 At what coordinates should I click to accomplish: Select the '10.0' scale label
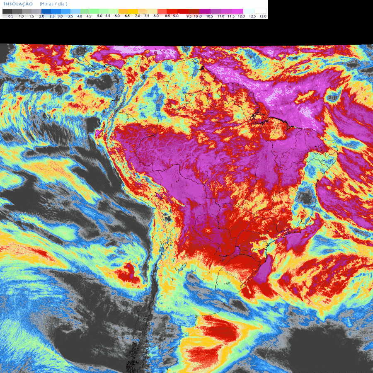(x=198, y=16)
